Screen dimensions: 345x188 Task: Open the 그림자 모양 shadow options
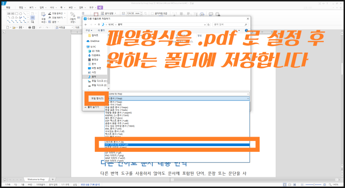(x=72, y=18)
